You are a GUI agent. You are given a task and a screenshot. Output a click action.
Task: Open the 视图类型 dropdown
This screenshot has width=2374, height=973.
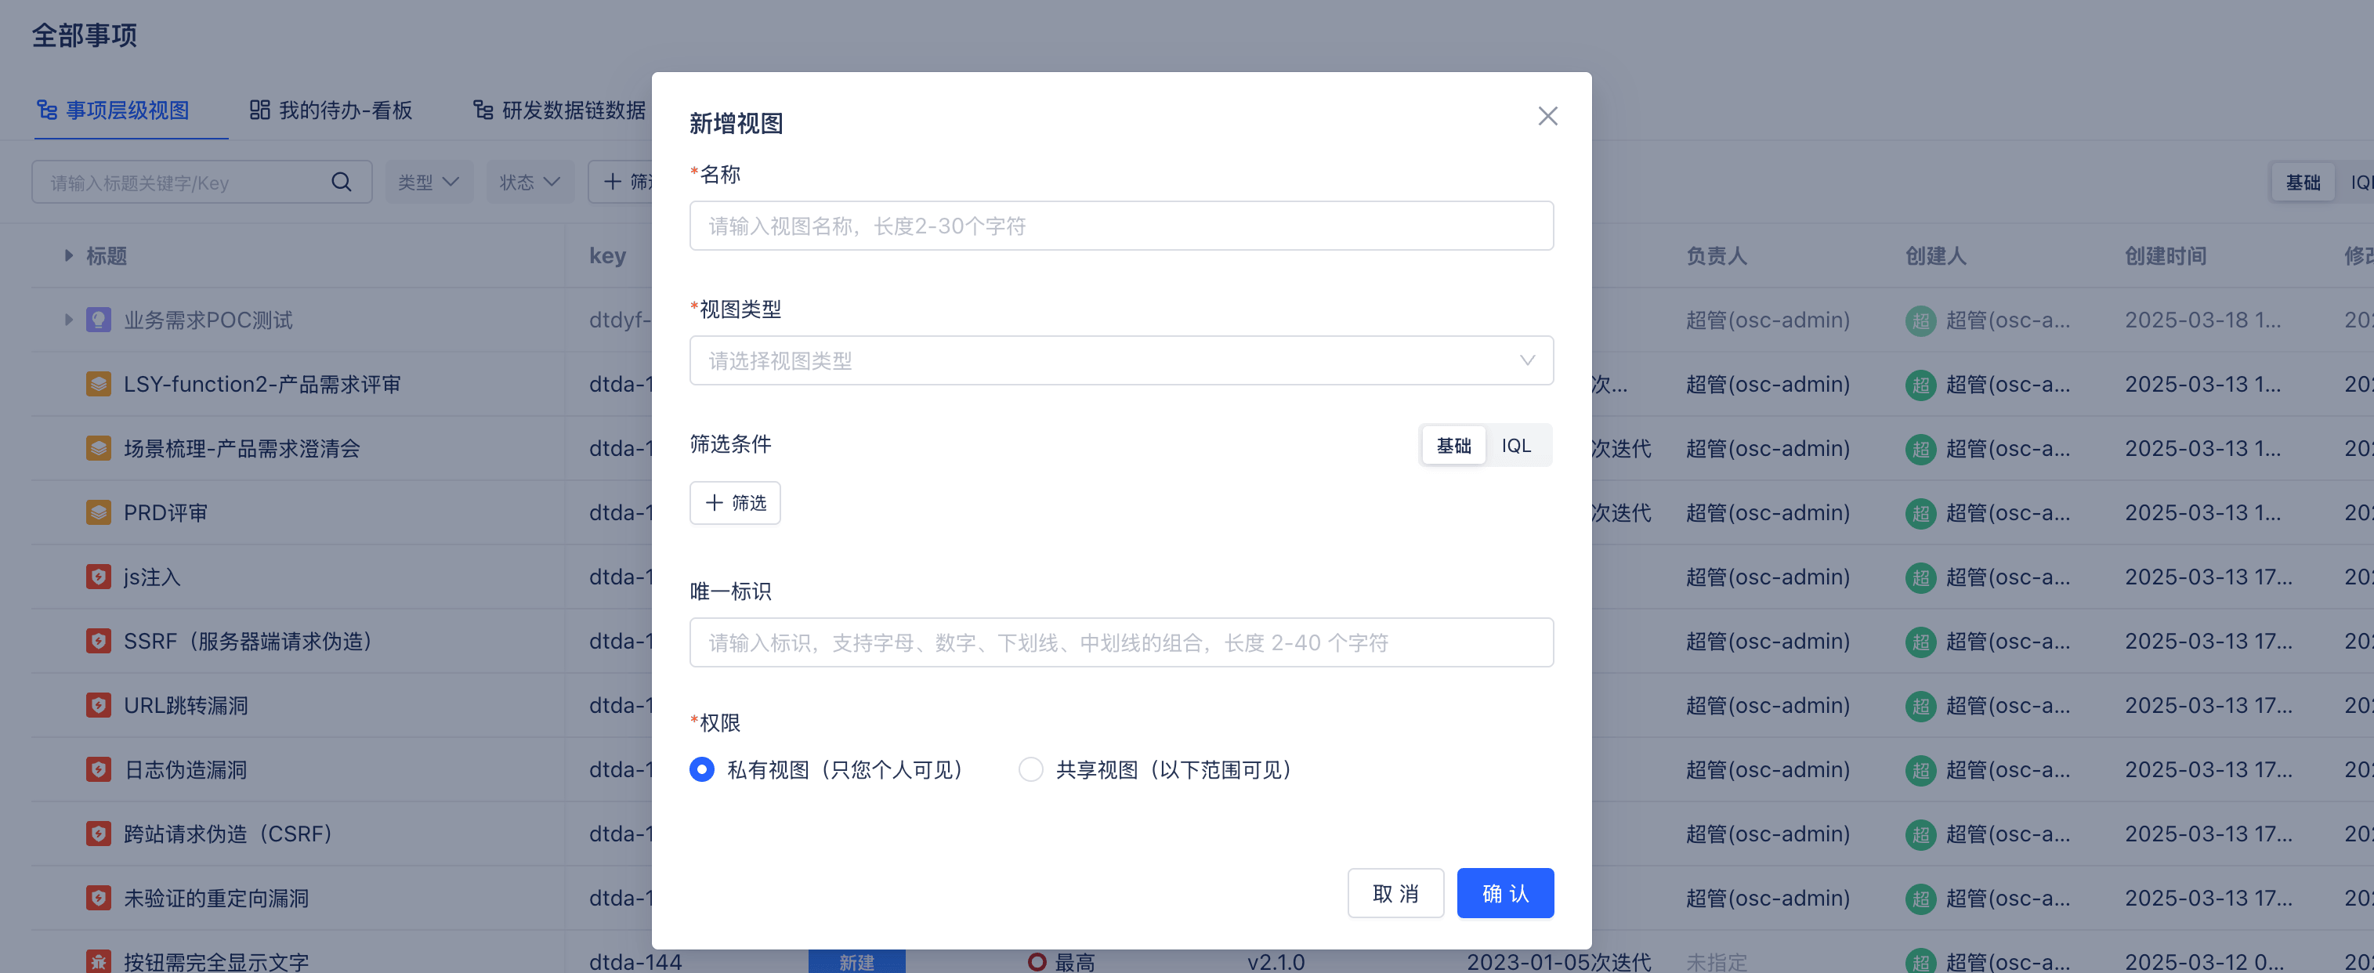1120,360
